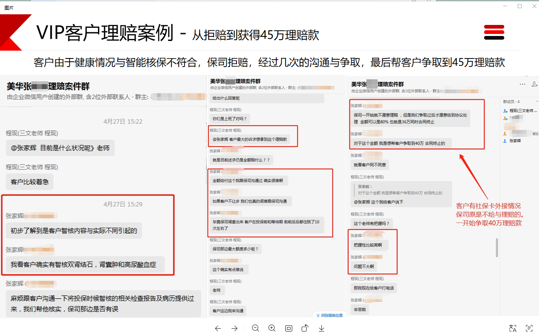Viewport: 539px width, 336px height.
Task: Click the message 辛苦啦
Action: pyautogui.click(x=359, y=309)
